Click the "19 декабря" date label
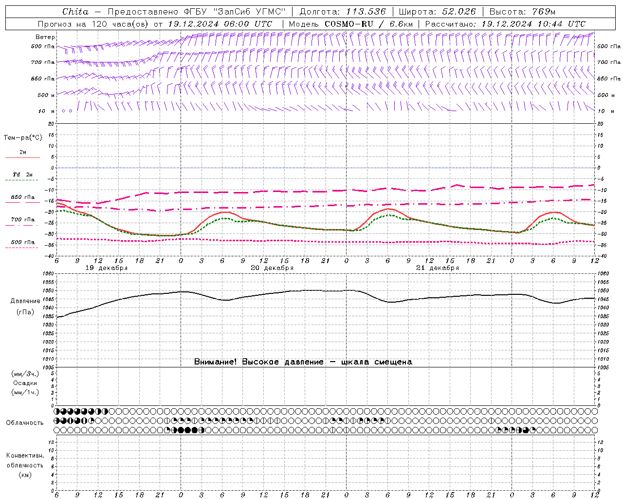Viewport: 623px width, 499px height. coord(107,268)
